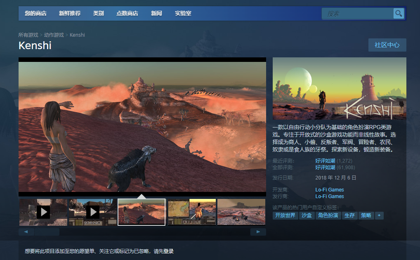
Task: Add a tag with the plus button
Action: [379, 215]
